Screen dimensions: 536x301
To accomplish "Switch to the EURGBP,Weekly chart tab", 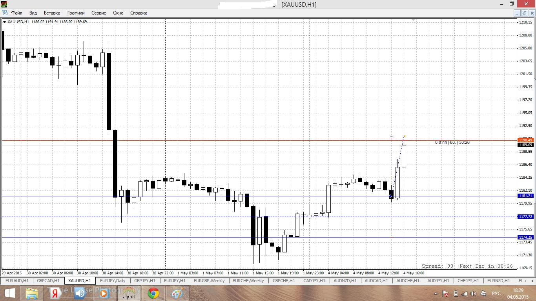I will point(209,281).
